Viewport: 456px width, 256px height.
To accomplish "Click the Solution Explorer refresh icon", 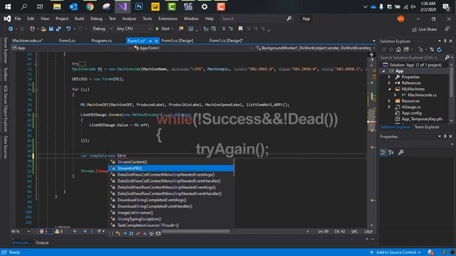I will 440,50.
